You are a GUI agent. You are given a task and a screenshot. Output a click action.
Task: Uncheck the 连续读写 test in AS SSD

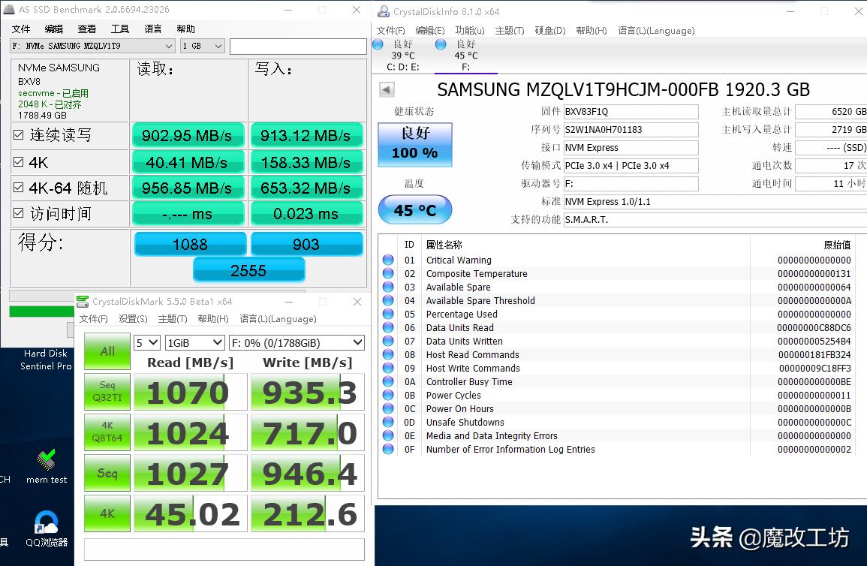point(18,135)
